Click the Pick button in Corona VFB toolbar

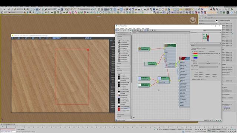tap(62, 38)
